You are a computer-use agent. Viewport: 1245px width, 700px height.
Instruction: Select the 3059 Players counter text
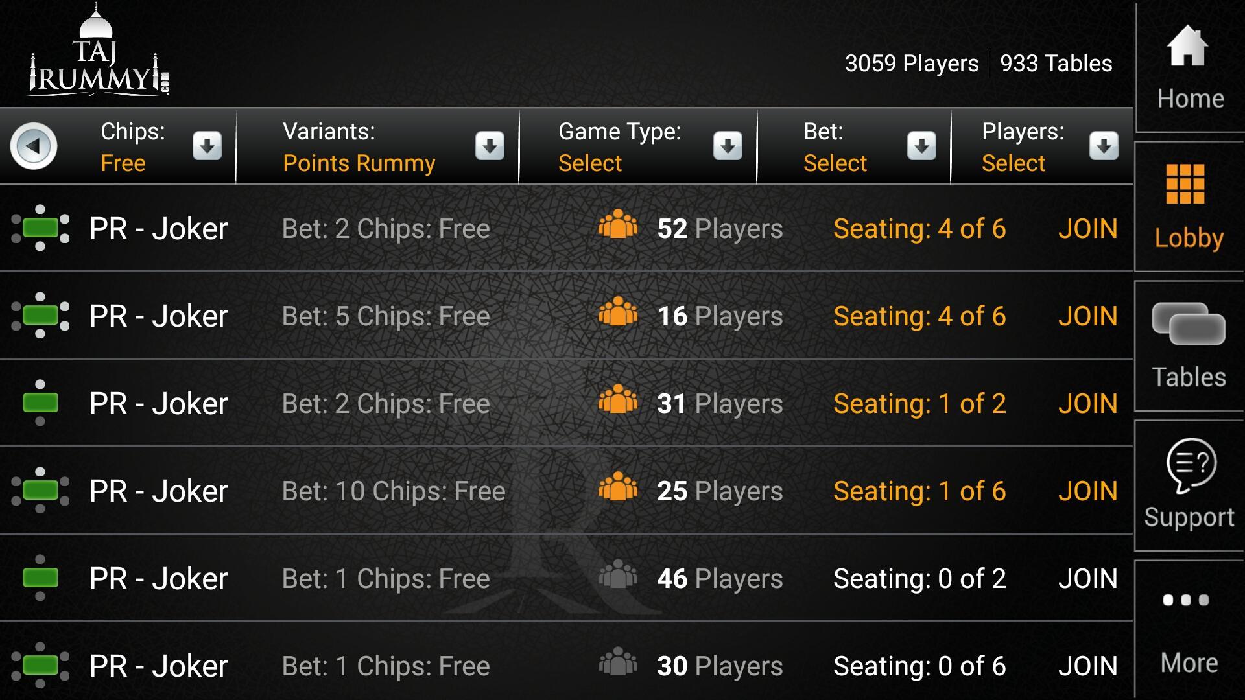click(x=911, y=63)
